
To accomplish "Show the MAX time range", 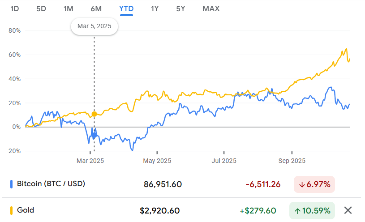I will tap(211, 9).
